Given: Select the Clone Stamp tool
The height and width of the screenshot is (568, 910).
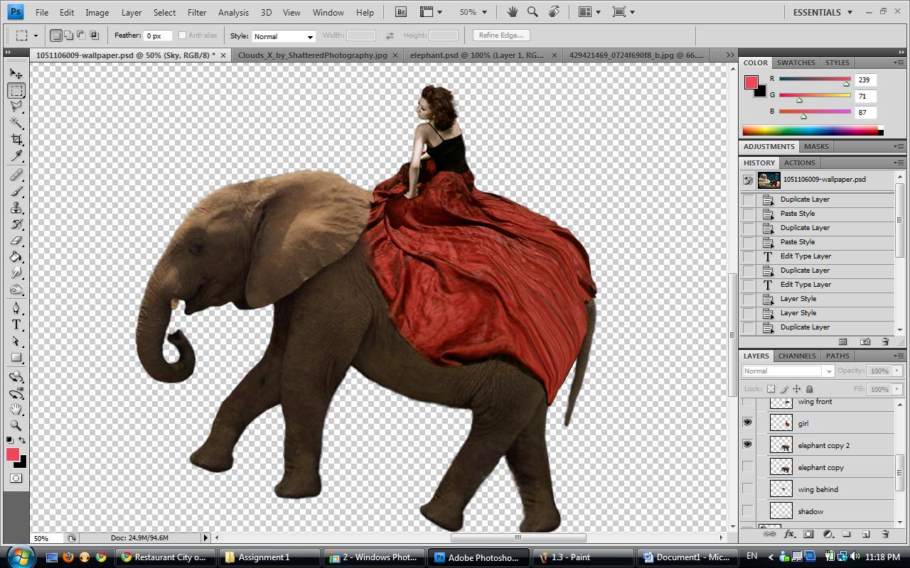Looking at the screenshot, I should tap(16, 208).
